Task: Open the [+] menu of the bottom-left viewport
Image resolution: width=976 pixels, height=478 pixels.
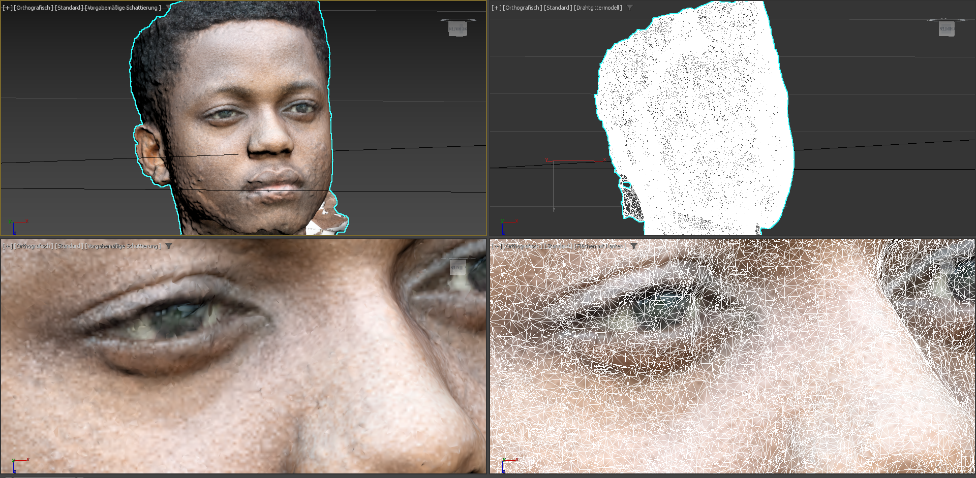Action: 7,246
